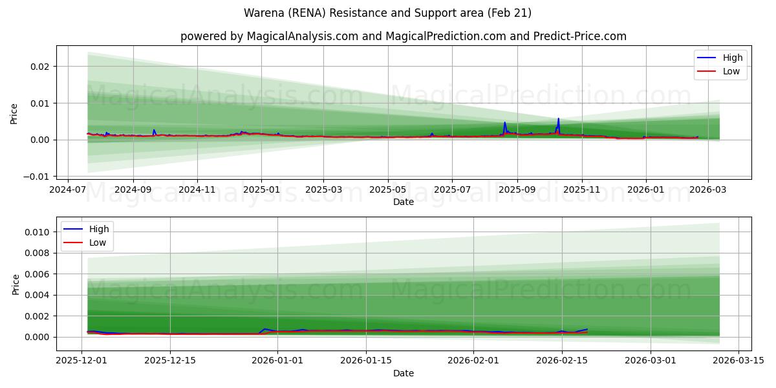Click the '2025-12-01' x-axis tick label
Viewport: 776px width, 388px height.
(81, 361)
